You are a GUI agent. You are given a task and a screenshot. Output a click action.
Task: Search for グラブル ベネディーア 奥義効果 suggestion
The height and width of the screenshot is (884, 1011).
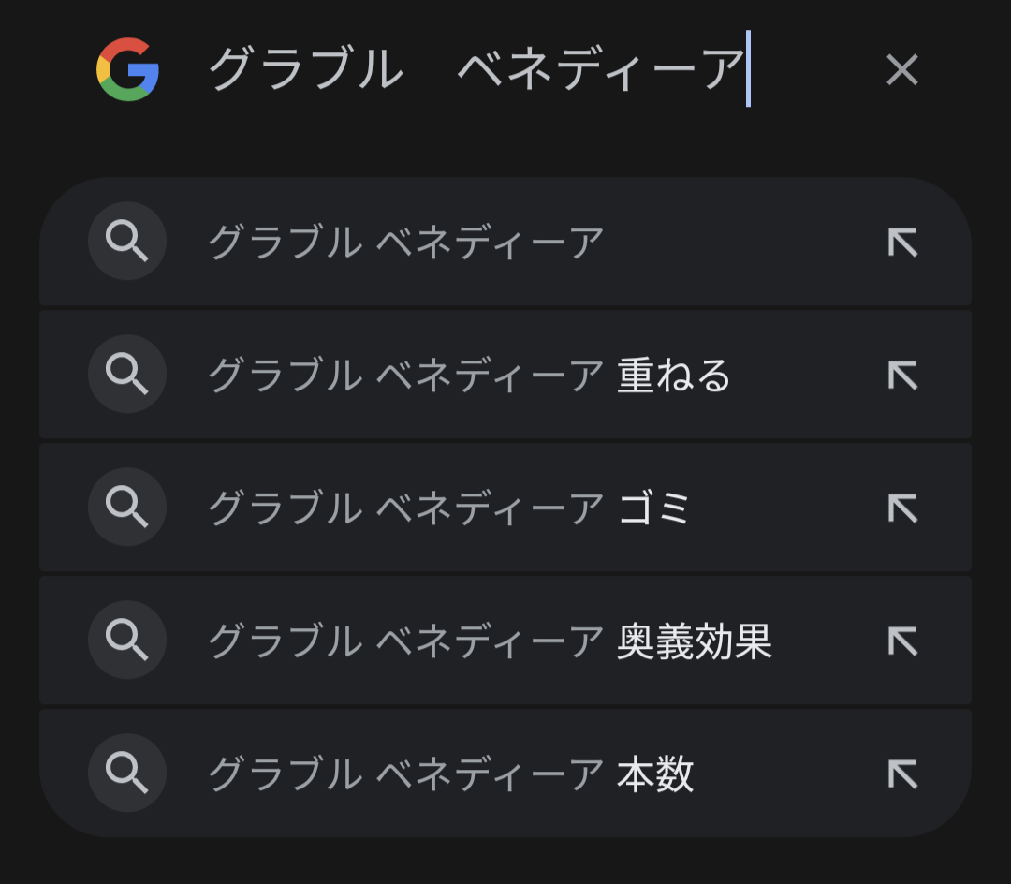pyautogui.click(x=489, y=642)
